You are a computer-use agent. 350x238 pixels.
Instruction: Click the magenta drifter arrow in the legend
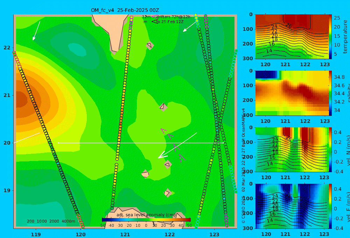click(x=154, y=17)
